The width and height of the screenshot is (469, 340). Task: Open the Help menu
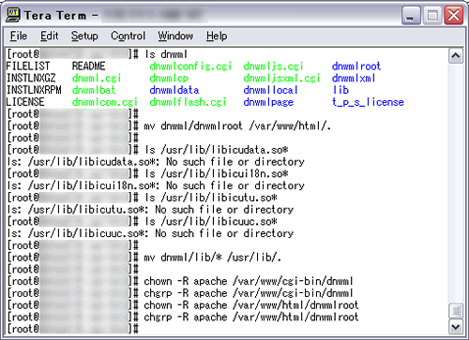pos(217,36)
